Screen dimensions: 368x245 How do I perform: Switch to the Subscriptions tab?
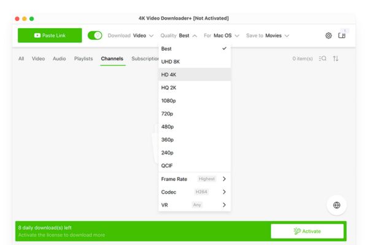[145, 59]
